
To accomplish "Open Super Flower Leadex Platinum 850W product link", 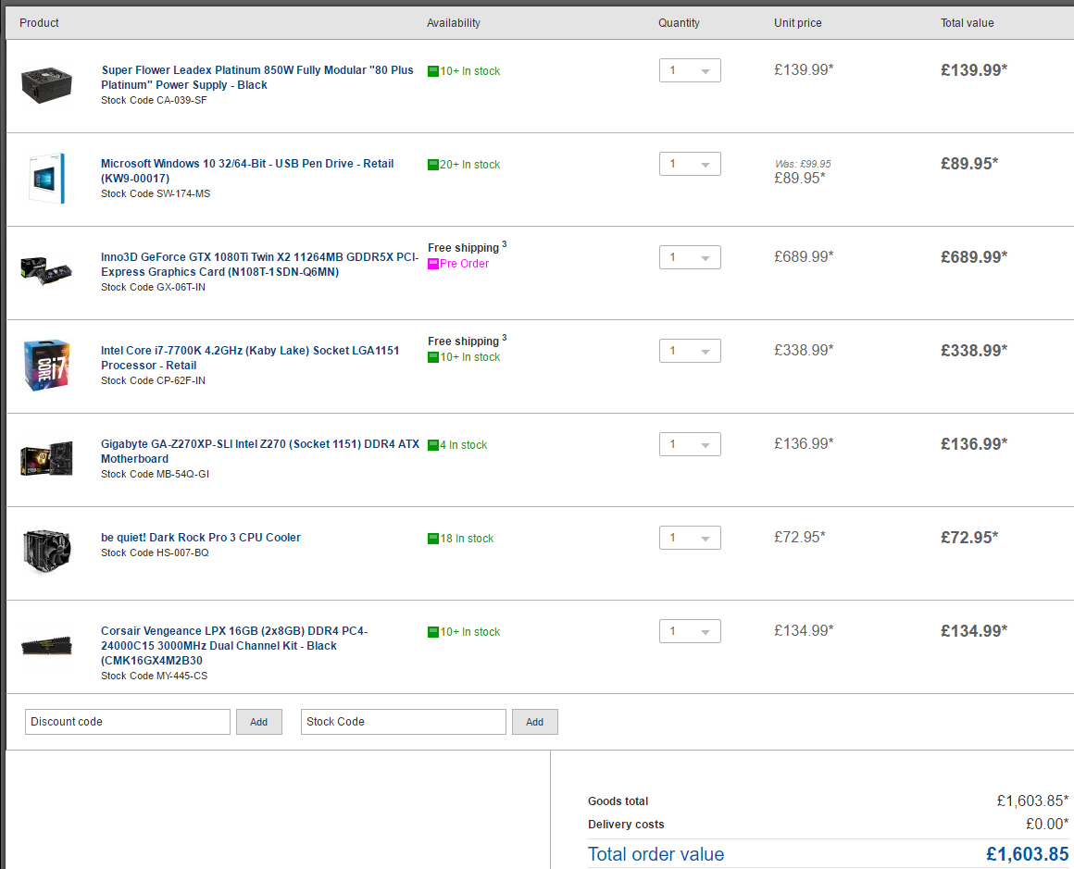I will coord(257,78).
